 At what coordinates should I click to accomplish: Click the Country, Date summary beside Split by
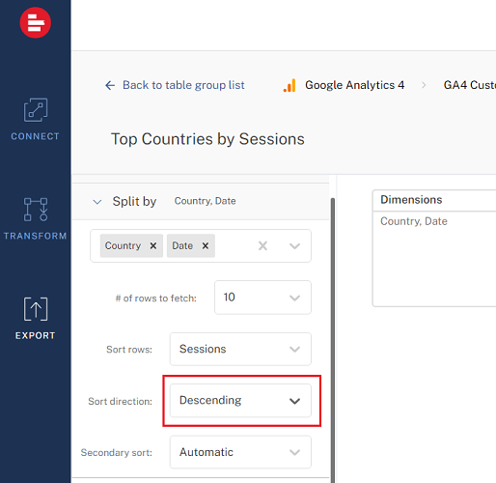(x=205, y=201)
